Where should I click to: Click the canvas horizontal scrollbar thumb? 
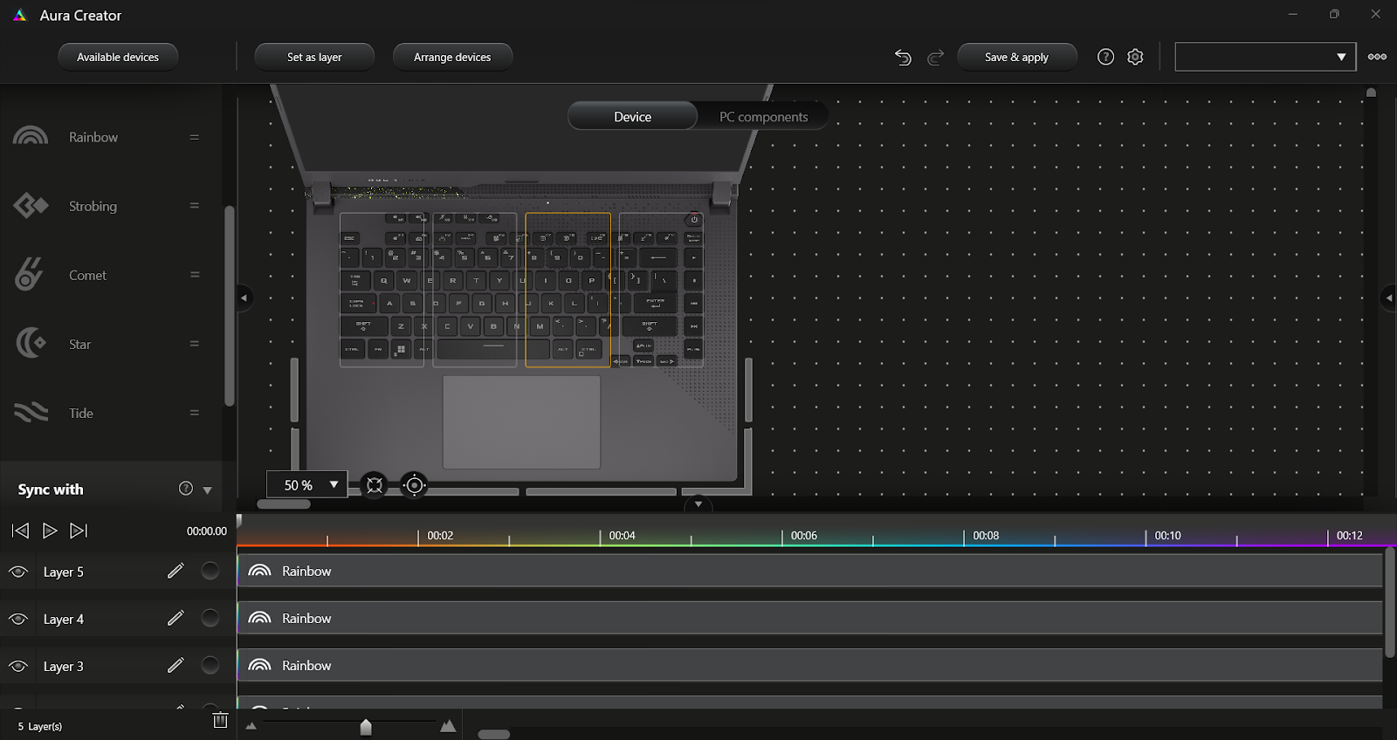[x=284, y=504]
